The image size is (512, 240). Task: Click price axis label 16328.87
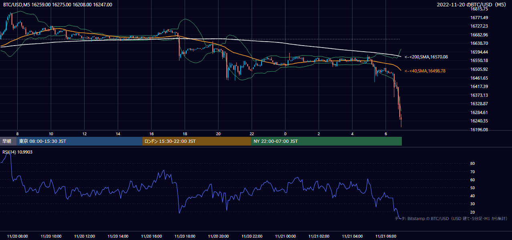pyautogui.click(x=479, y=104)
